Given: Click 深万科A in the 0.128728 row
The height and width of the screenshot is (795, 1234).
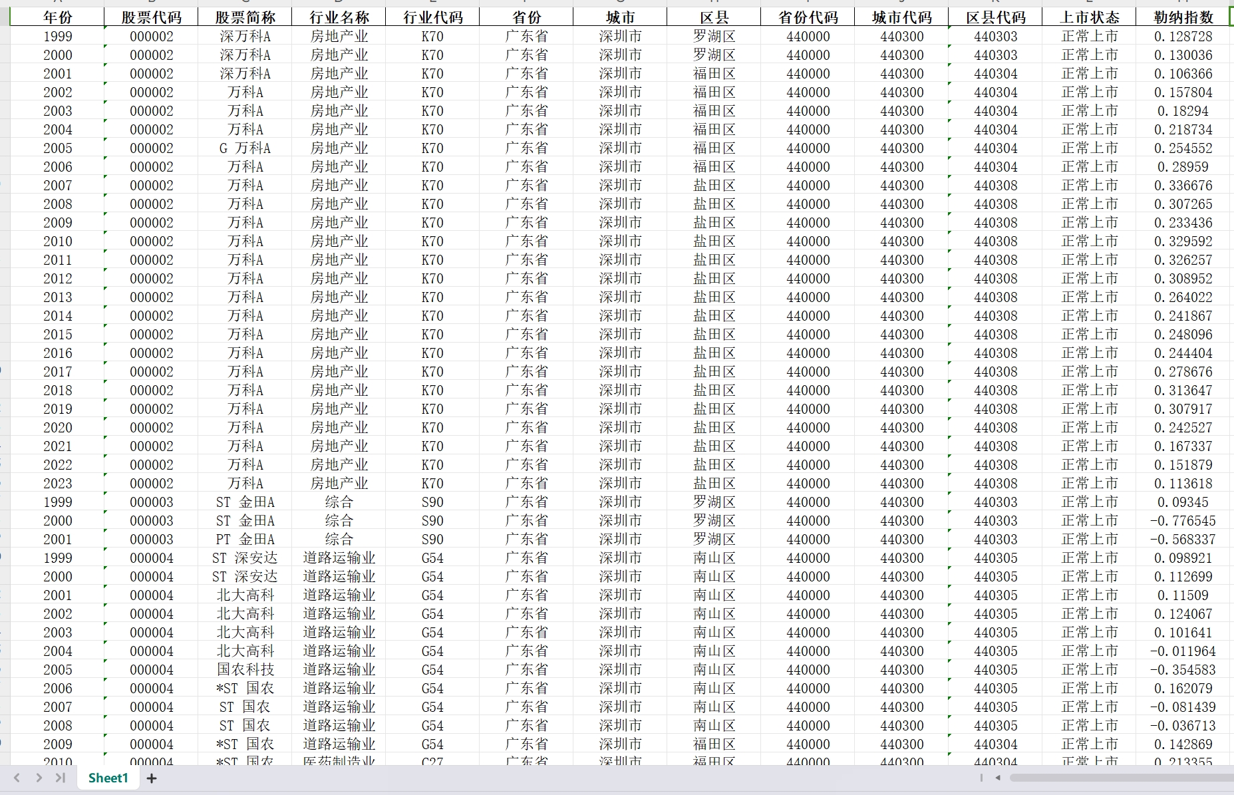Looking at the screenshot, I should [245, 37].
